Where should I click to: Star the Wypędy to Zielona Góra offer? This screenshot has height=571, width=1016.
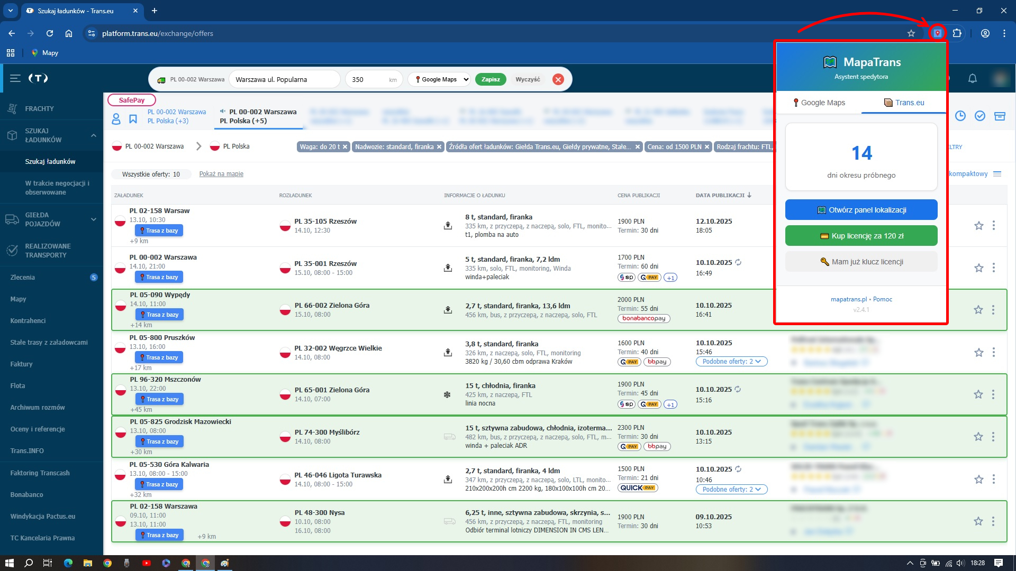click(x=978, y=310)
